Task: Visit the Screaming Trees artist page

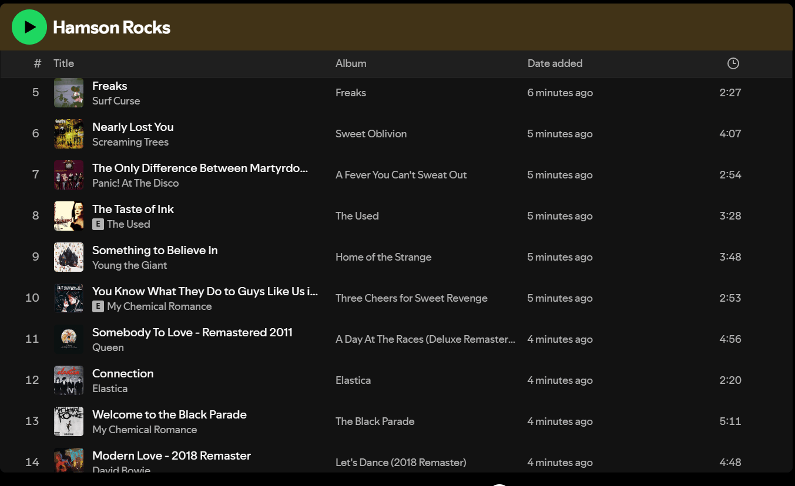Action: 130,142
